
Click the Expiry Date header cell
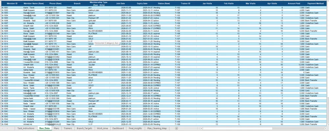click(x=142, y=4)
